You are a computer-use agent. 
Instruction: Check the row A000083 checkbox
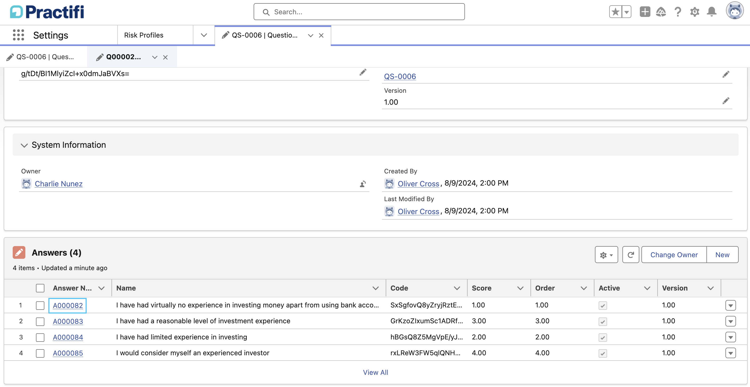point(40,321)
